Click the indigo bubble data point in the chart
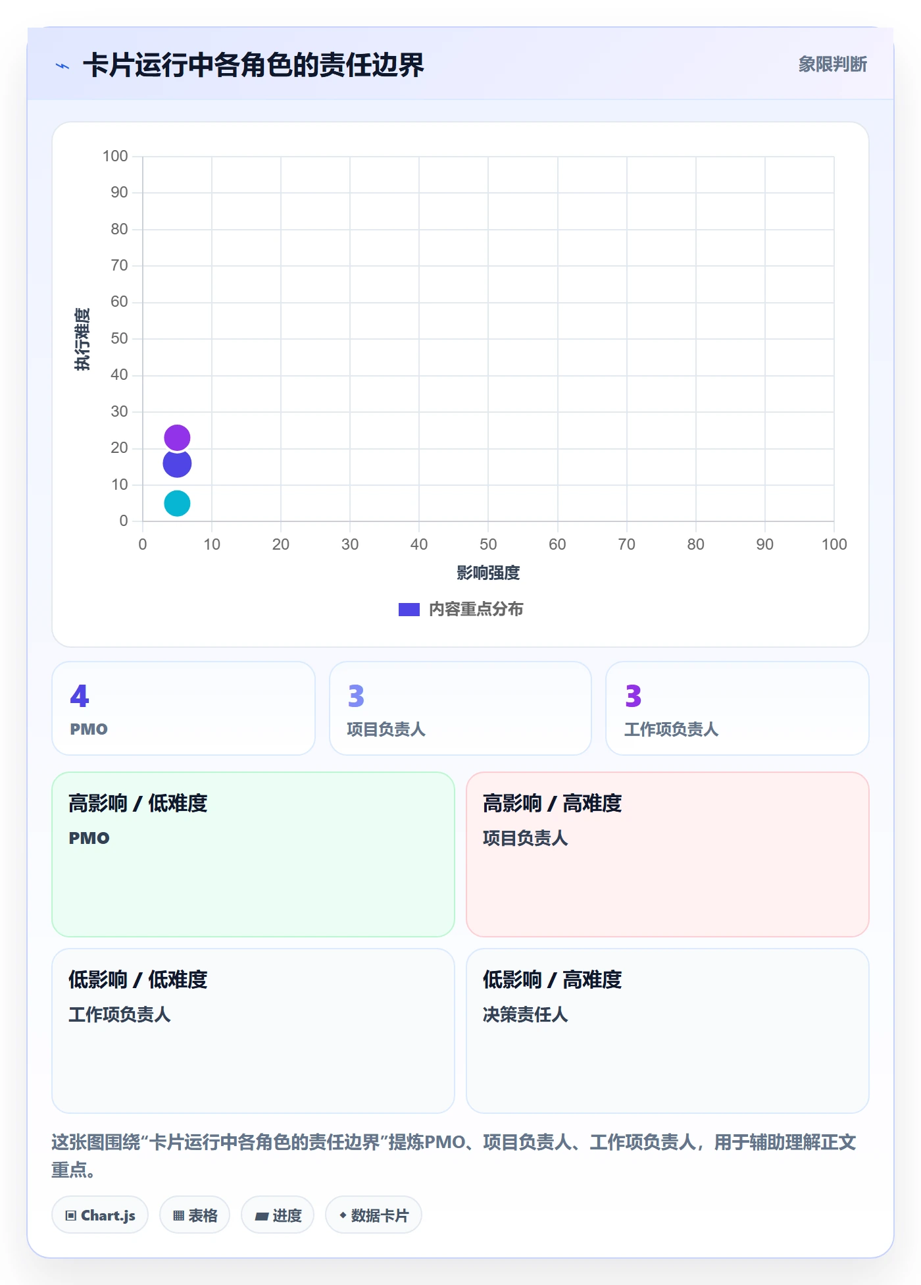The height and width of the screenshot is (1285, 921). 177,463
